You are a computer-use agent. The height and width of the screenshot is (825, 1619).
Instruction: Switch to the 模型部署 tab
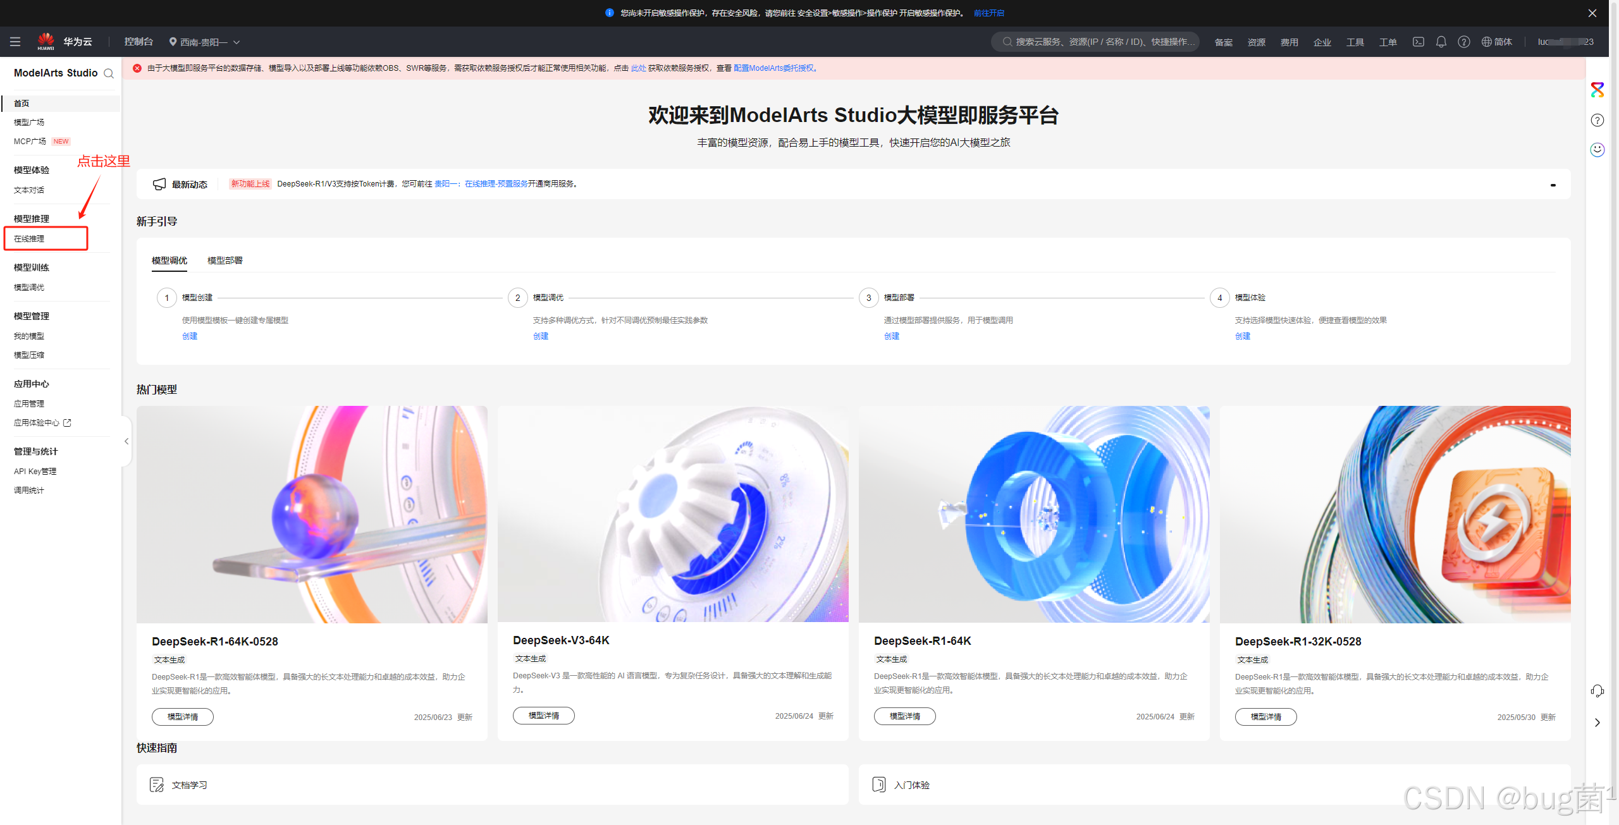[225, 260]
